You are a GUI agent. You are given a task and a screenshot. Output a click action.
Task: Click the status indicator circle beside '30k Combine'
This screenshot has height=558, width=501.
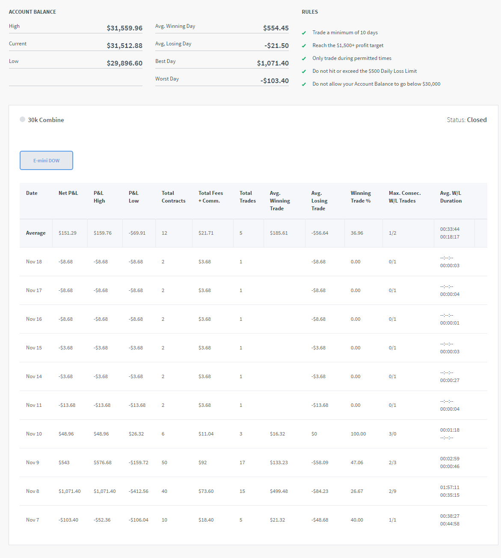point(22,119)
